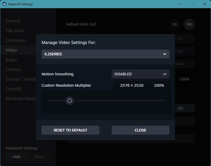The image size is (211, 166).
Task: Select the Play Area settings tab
Action: point(14,31)
